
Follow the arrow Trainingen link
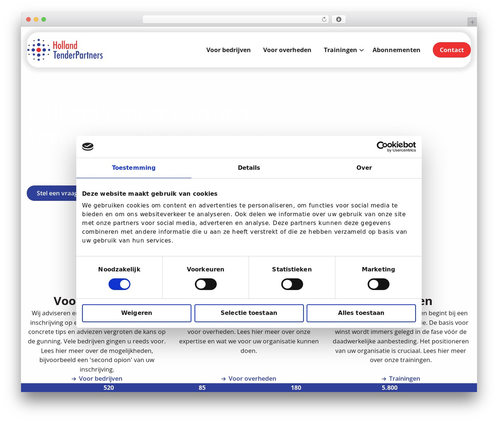401,378
